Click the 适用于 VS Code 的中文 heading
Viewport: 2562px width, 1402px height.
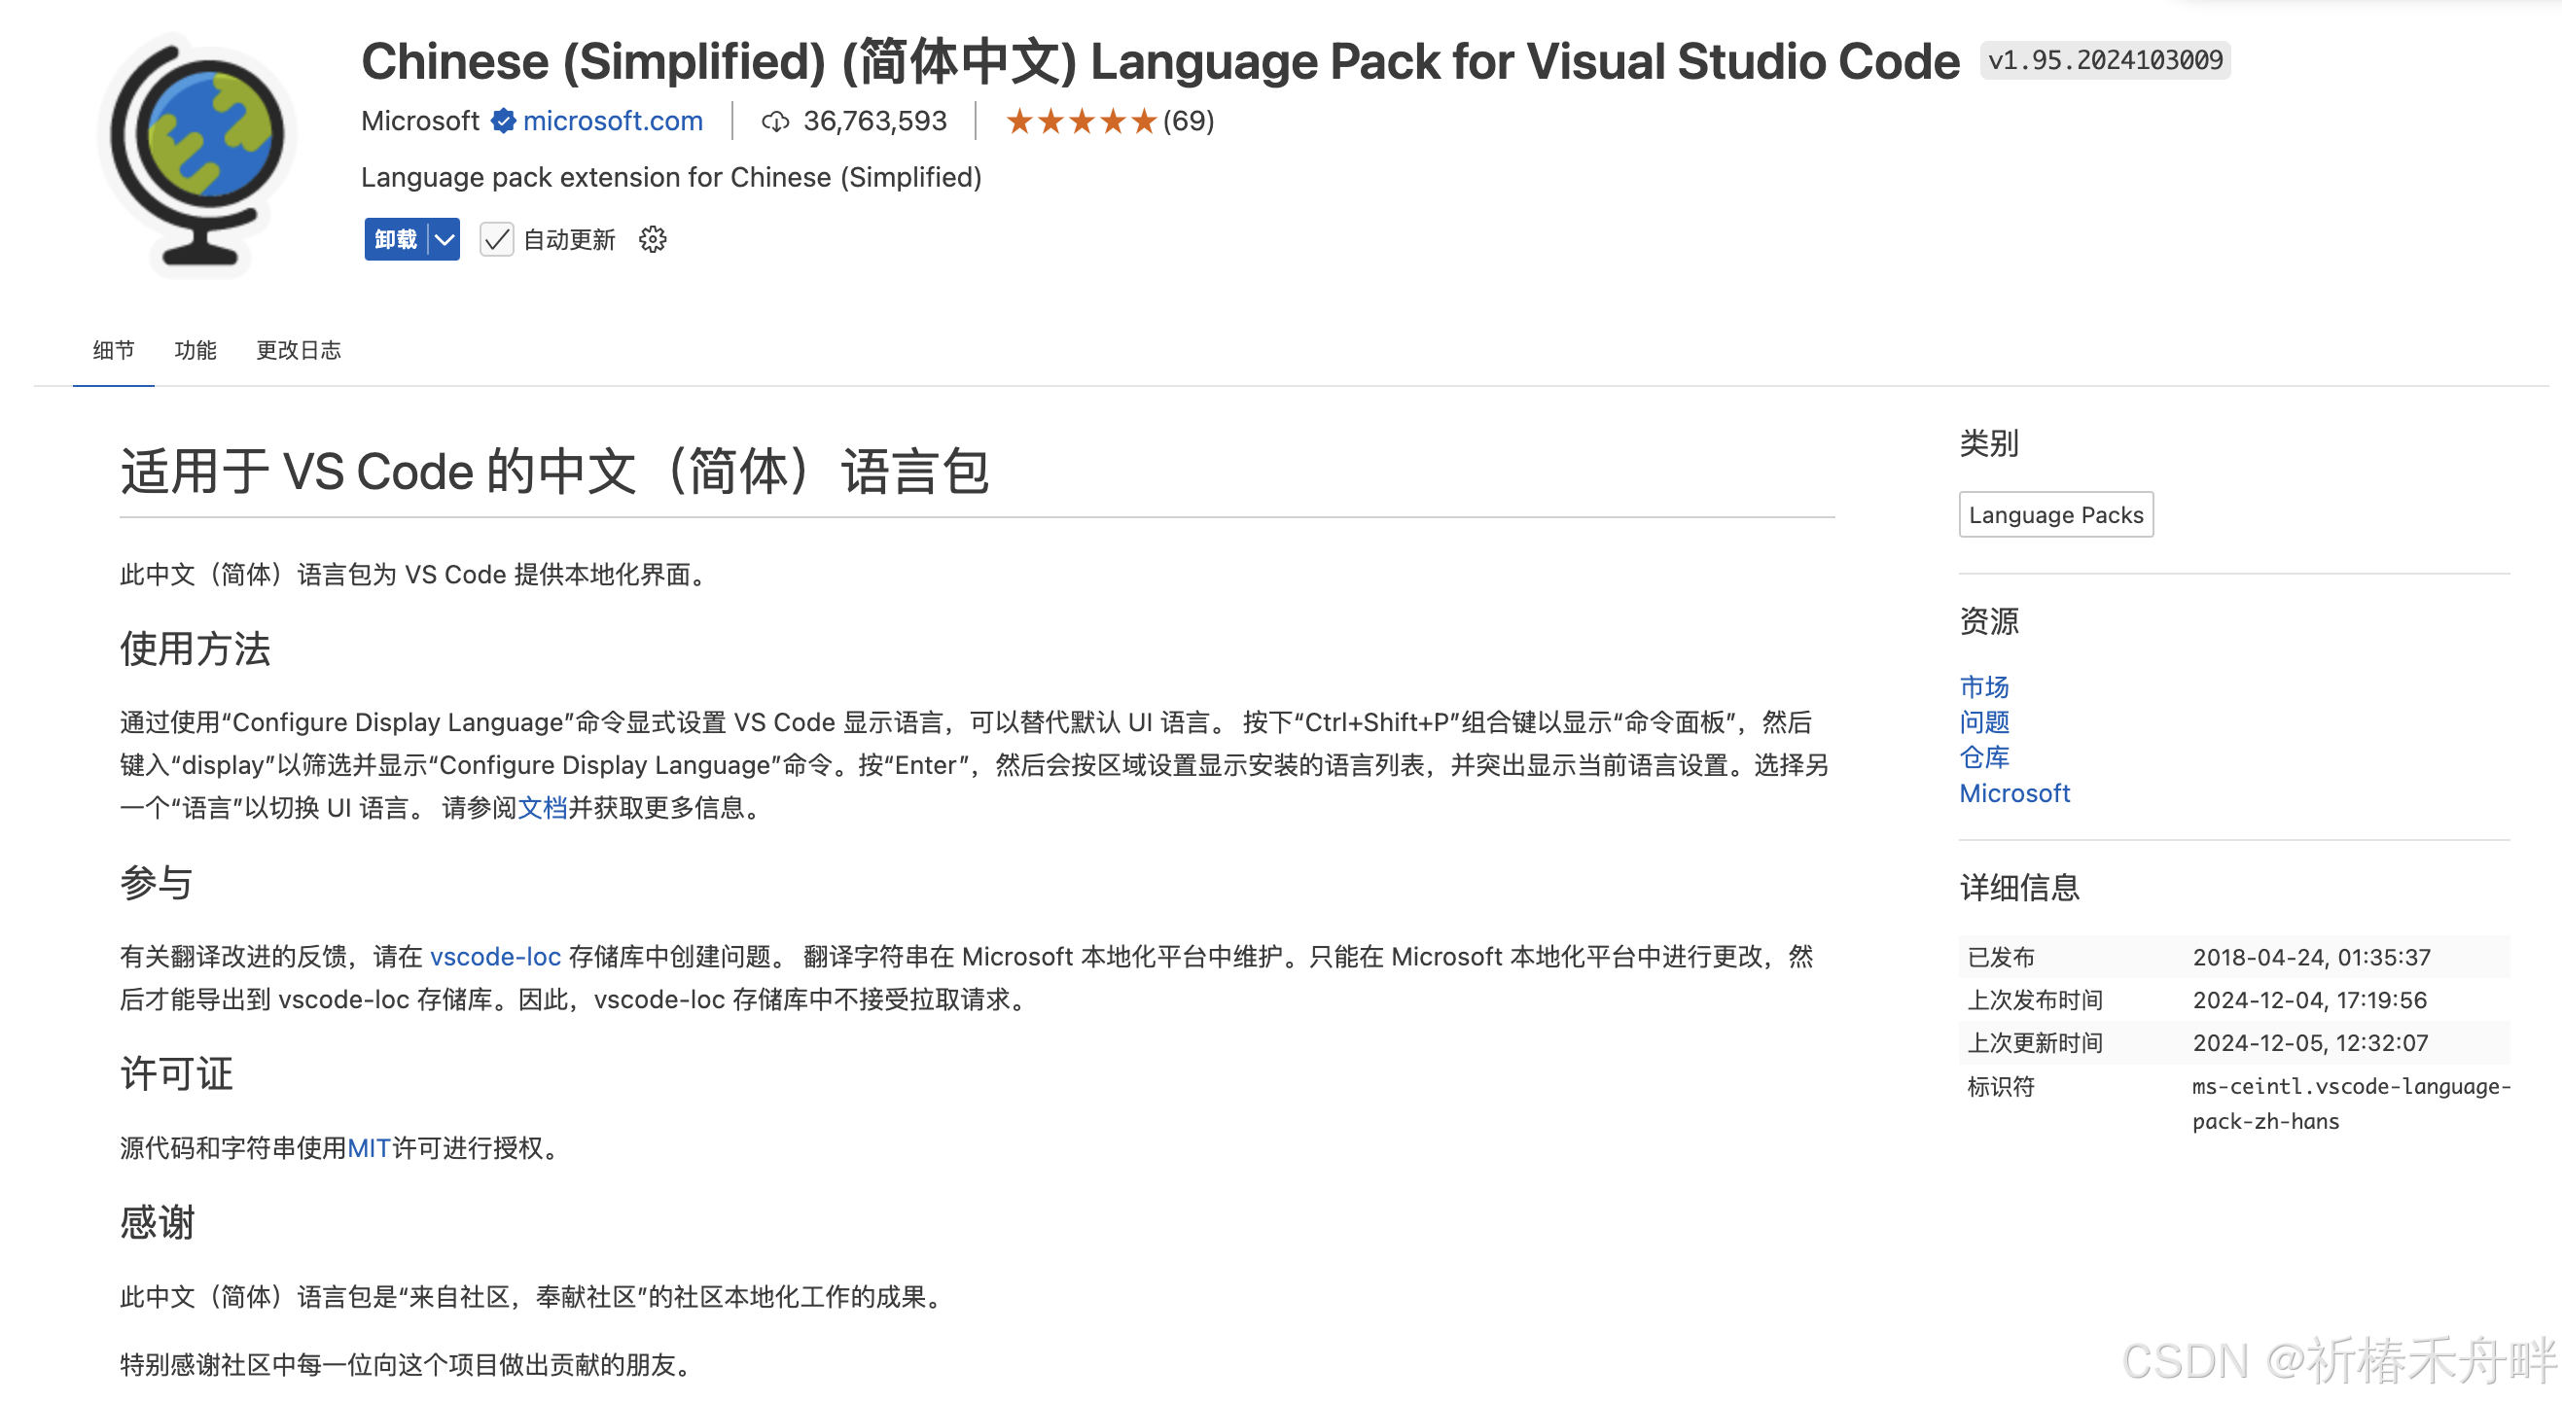pos(554,472)
